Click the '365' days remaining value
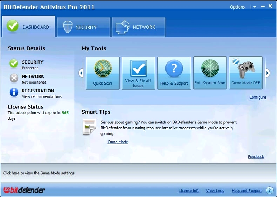 tap(65, 113)
